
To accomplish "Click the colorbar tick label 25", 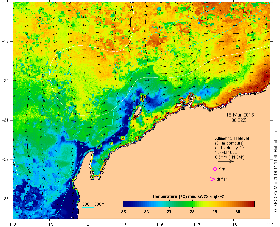I will [x=123, y=212].
